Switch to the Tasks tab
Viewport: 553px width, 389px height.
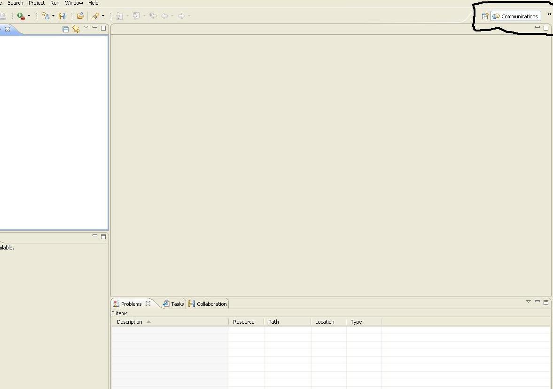[x=173, y=304]
